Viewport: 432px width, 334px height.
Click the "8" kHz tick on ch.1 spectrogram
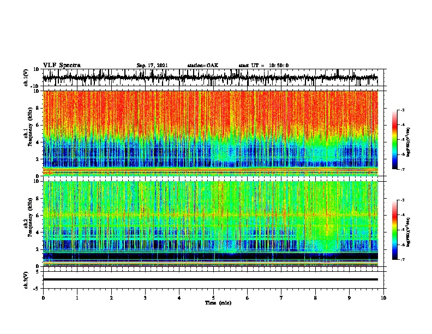38,108
